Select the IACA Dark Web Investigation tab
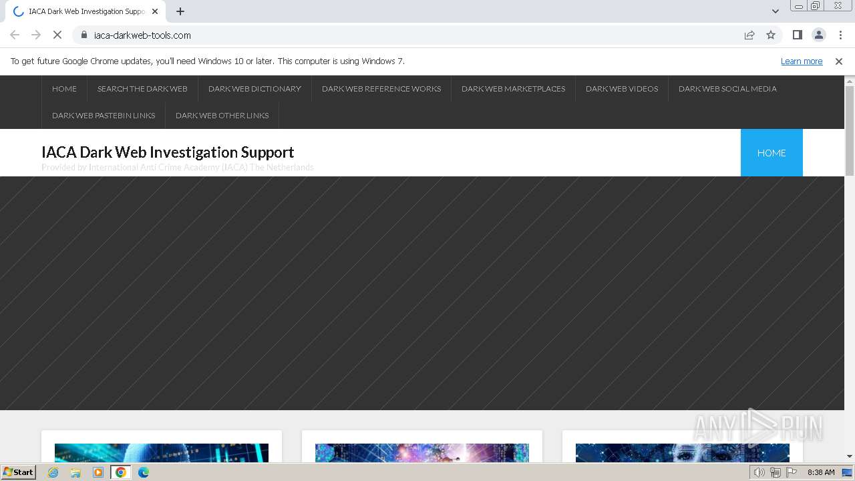Screen dimensions: 855x481 (85, 11)
